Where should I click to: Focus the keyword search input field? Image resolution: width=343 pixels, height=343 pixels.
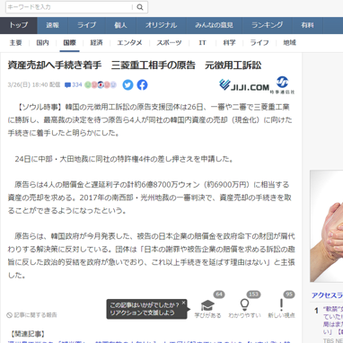tap(69, 7)
